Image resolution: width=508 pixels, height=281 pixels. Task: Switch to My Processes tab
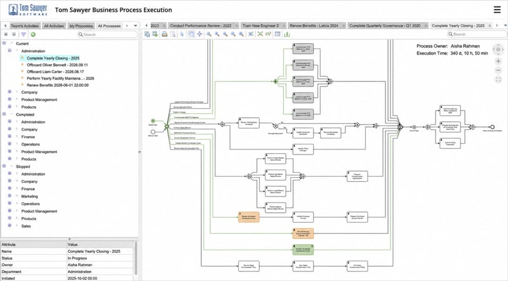point(81,25)
